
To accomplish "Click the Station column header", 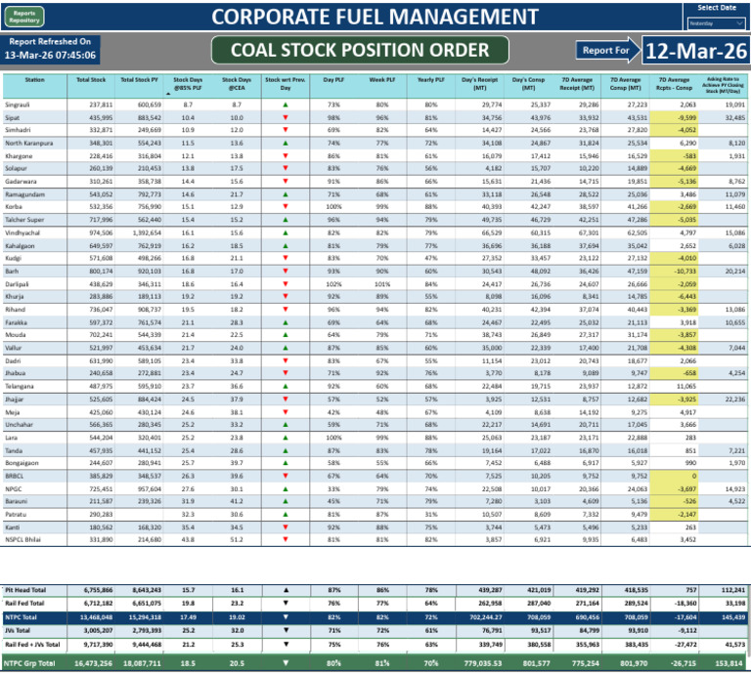I will click(35, 80).
